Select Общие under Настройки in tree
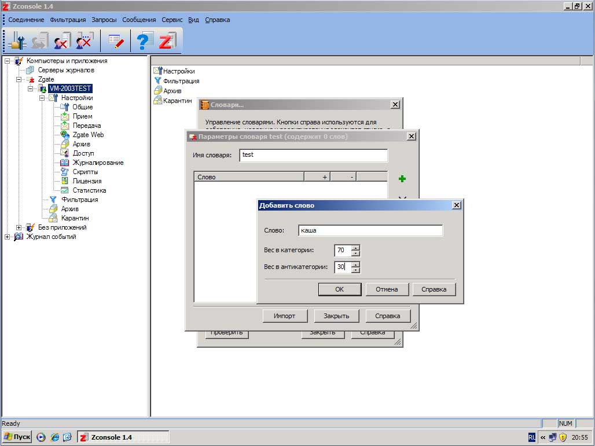 (x=82, y=107)
